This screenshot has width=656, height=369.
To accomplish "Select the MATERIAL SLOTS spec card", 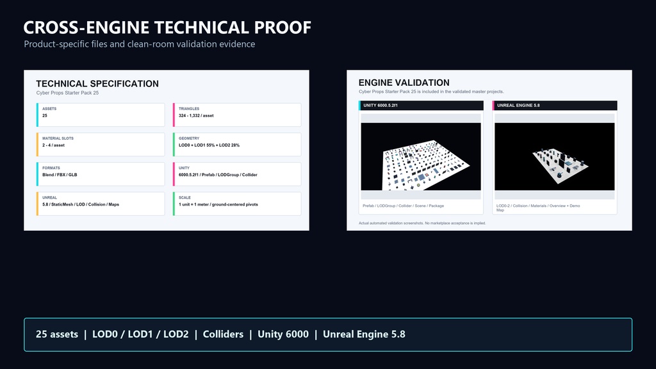I will (101, 144).
